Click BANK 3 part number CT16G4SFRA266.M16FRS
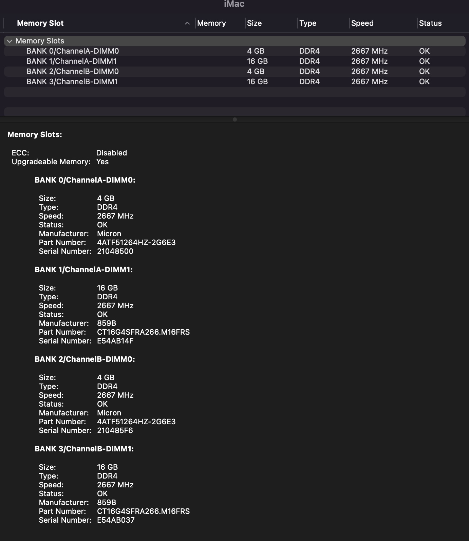 click(x=143, y=511)
